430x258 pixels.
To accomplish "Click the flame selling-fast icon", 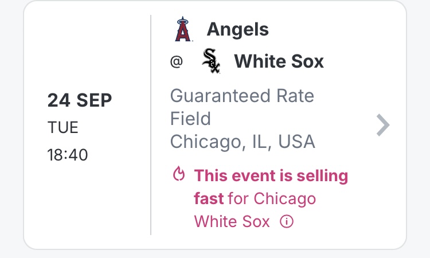I will 178,175.
